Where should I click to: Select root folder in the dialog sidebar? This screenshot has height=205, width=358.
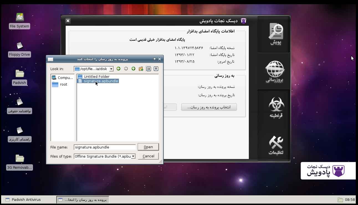pyautogui.click(x=60, y=84)
